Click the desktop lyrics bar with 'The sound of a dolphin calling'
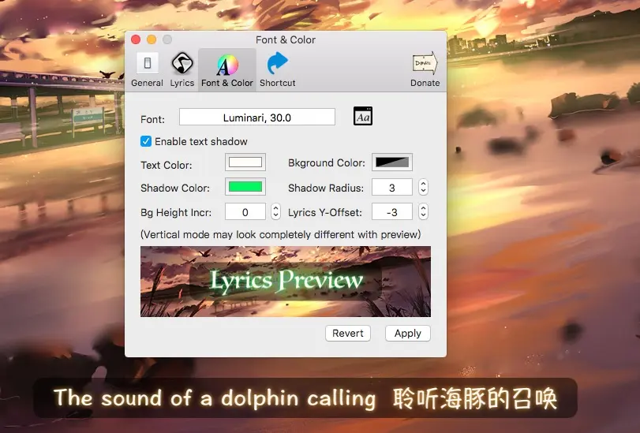Screen dimensions: 640x433 coord(305,398)
